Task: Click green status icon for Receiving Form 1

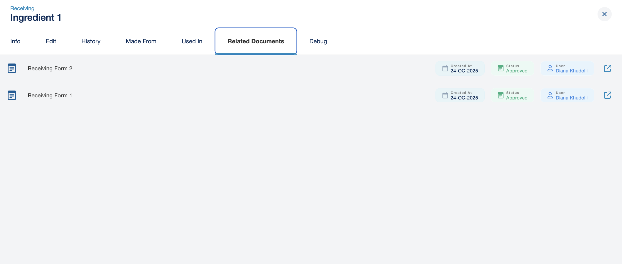Action: (x=500, y=95)
